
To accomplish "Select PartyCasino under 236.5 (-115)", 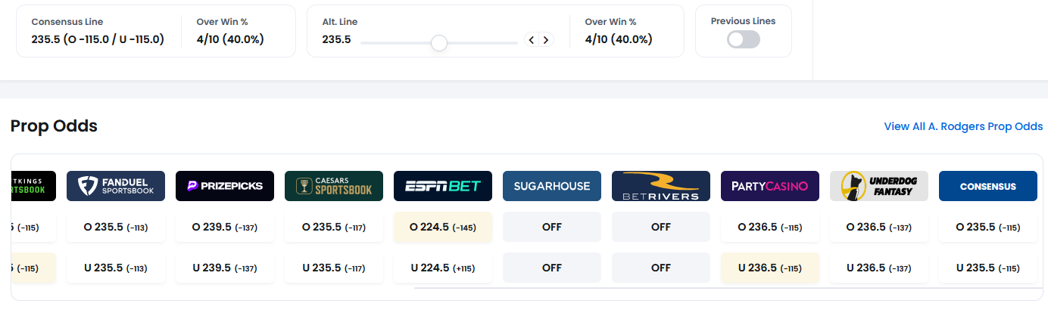I will (x=770, y=268).
